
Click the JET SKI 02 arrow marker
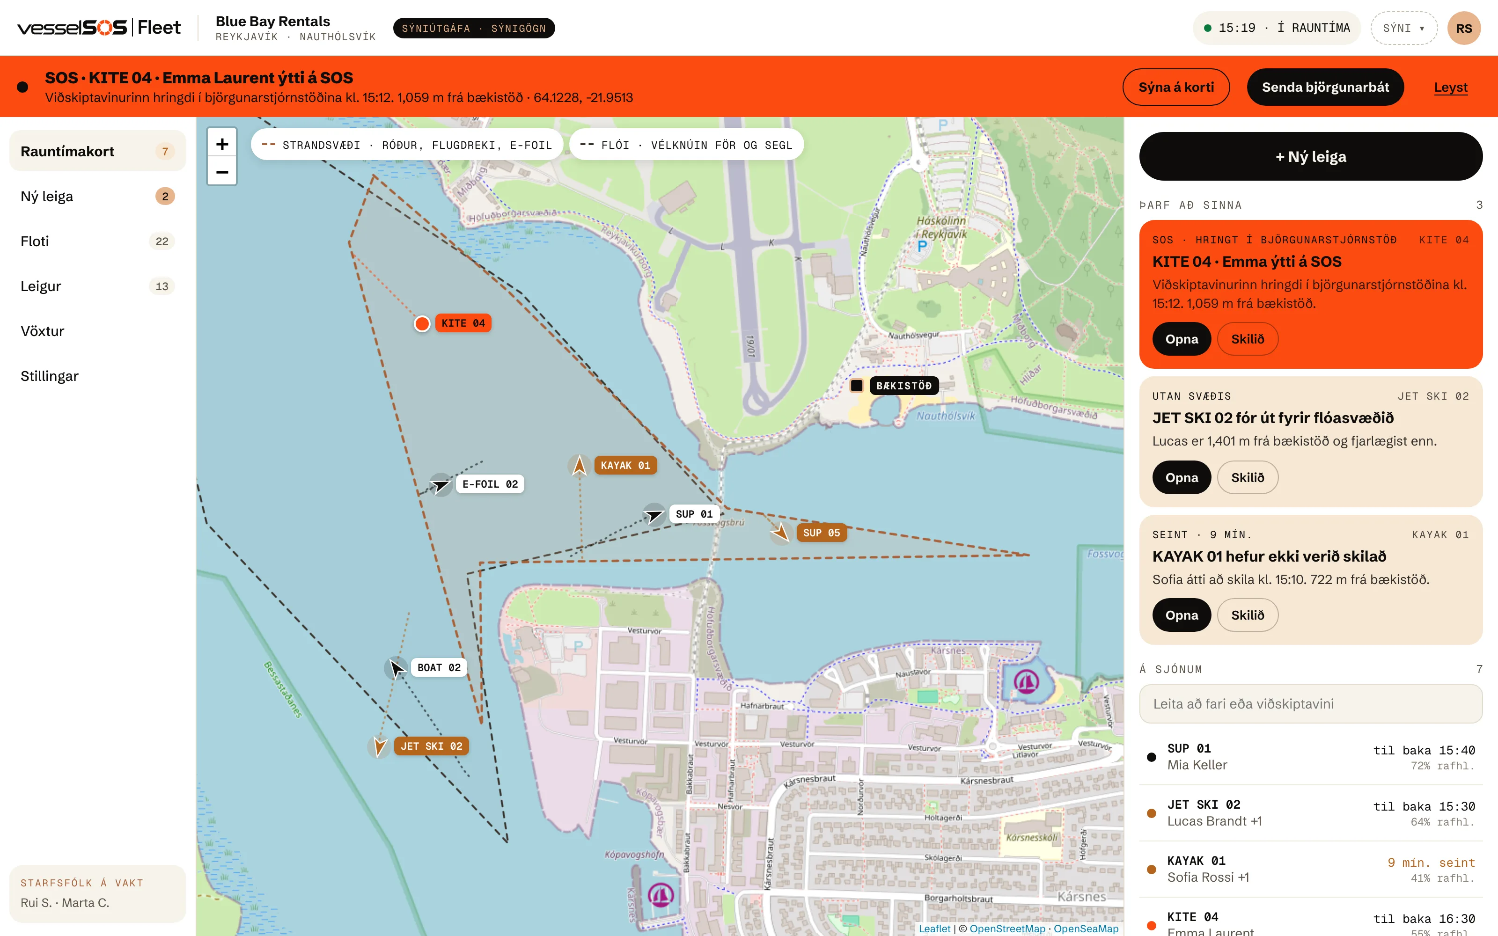(379, 746)
